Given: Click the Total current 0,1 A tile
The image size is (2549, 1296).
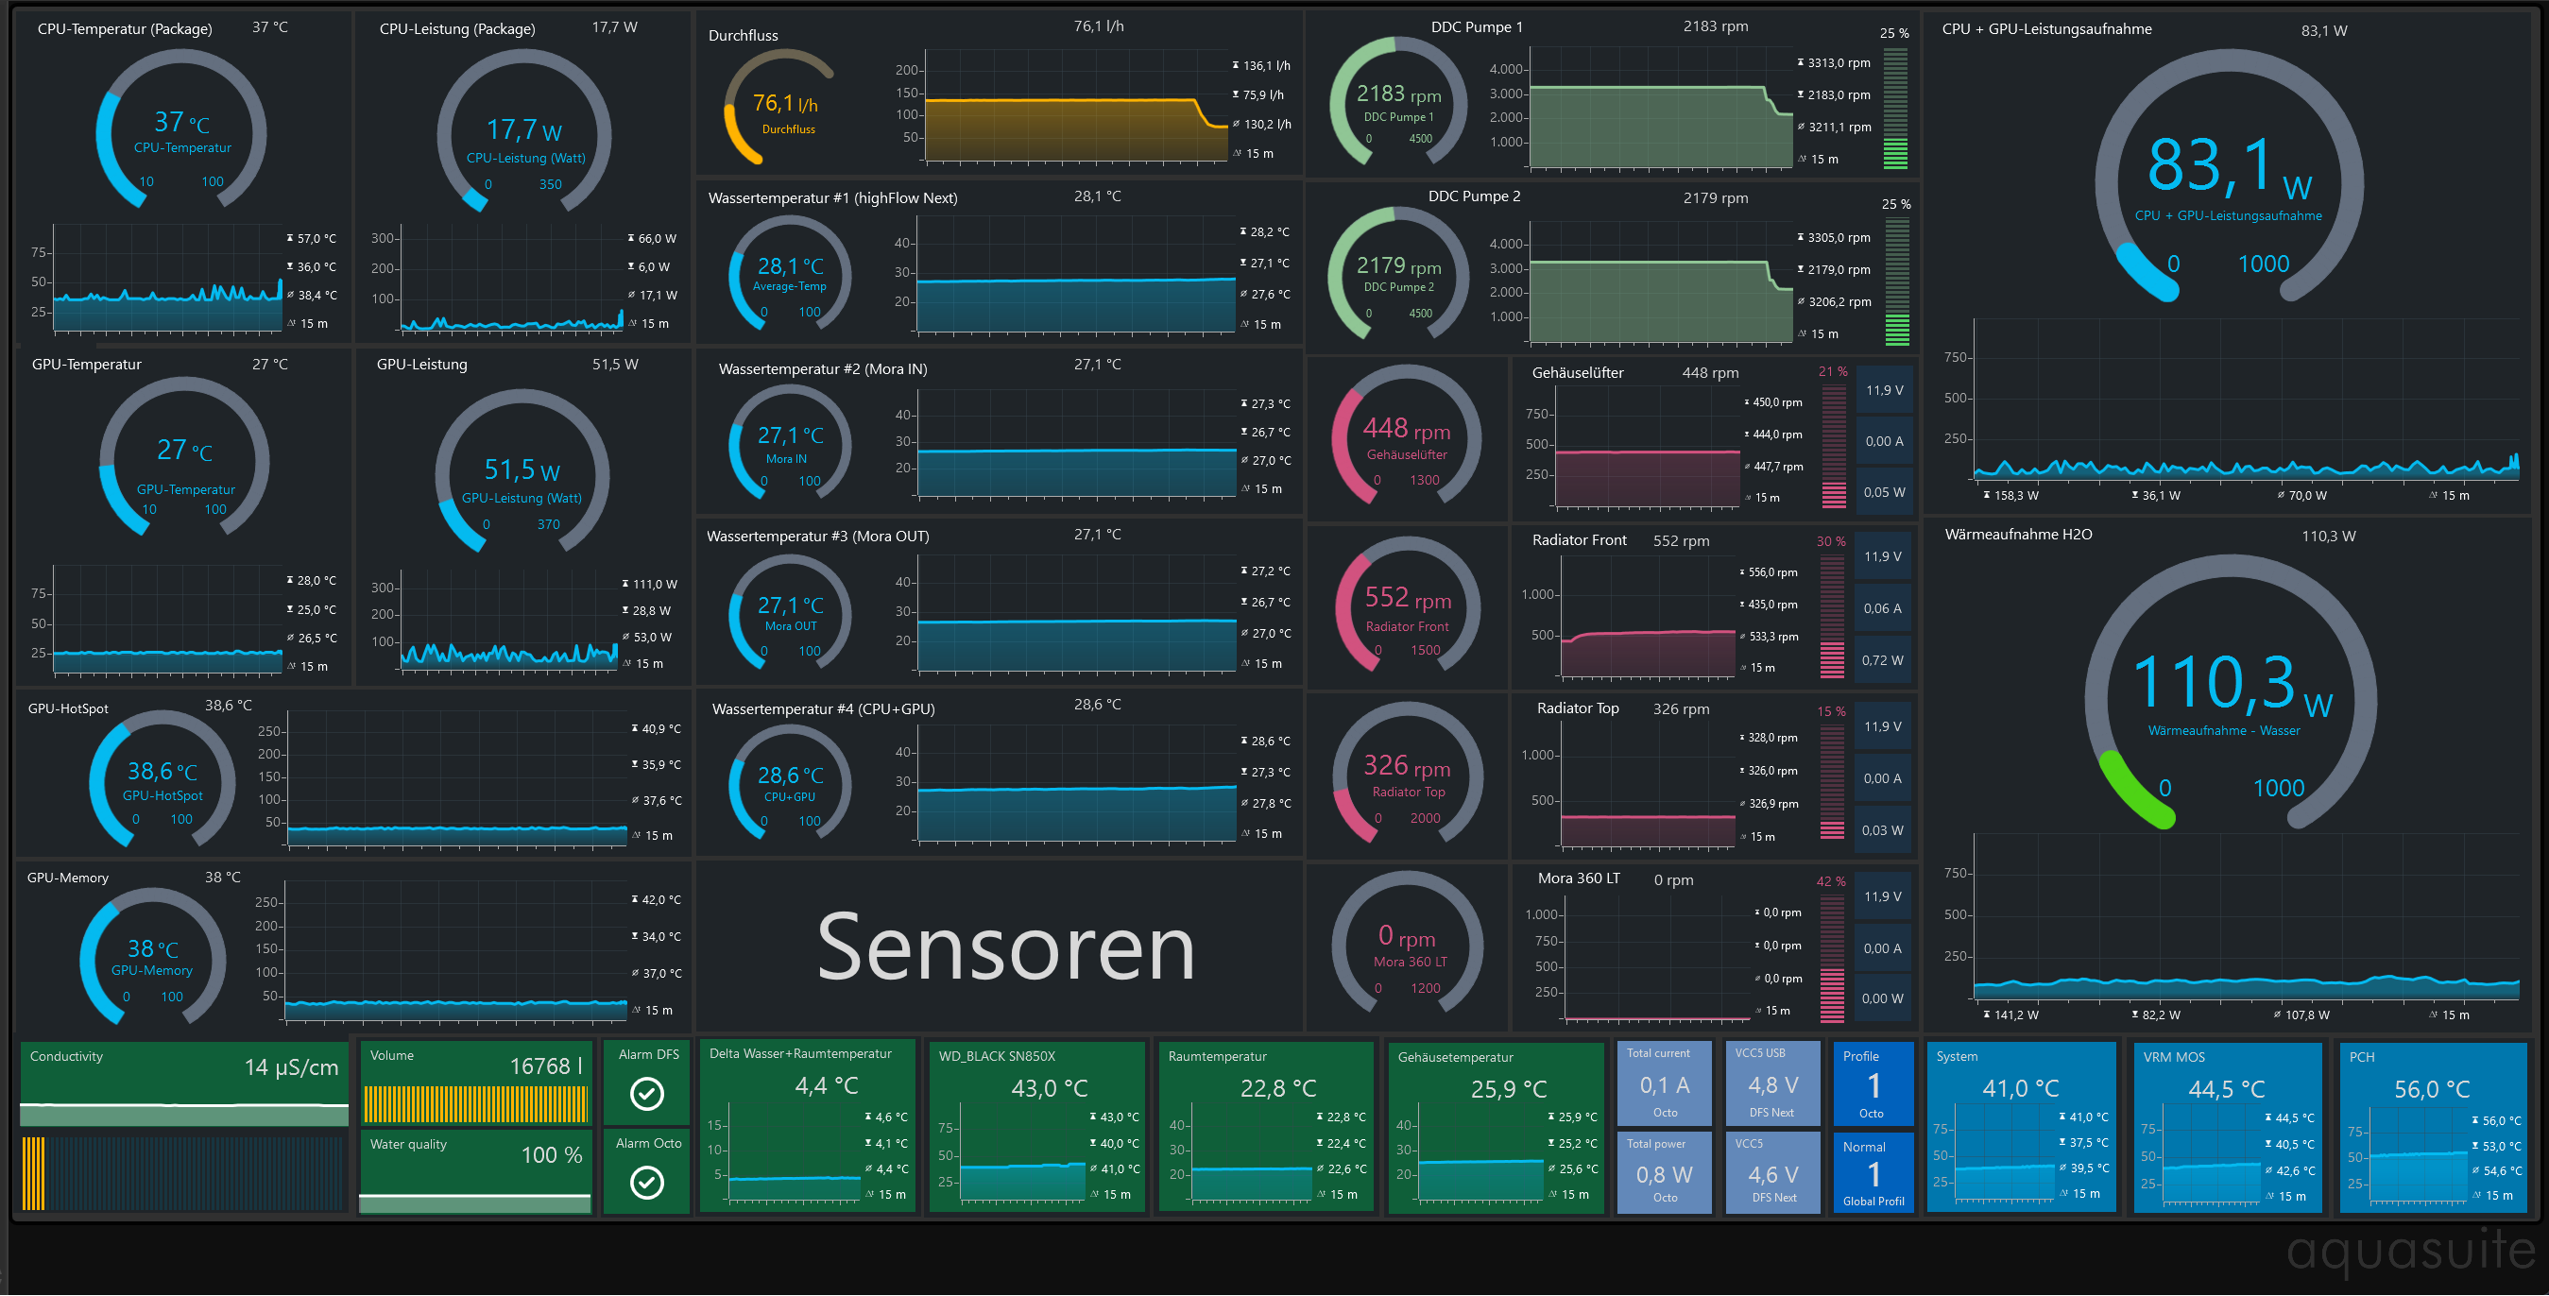Looking at the screenshot, I should coord(1664,1083).
